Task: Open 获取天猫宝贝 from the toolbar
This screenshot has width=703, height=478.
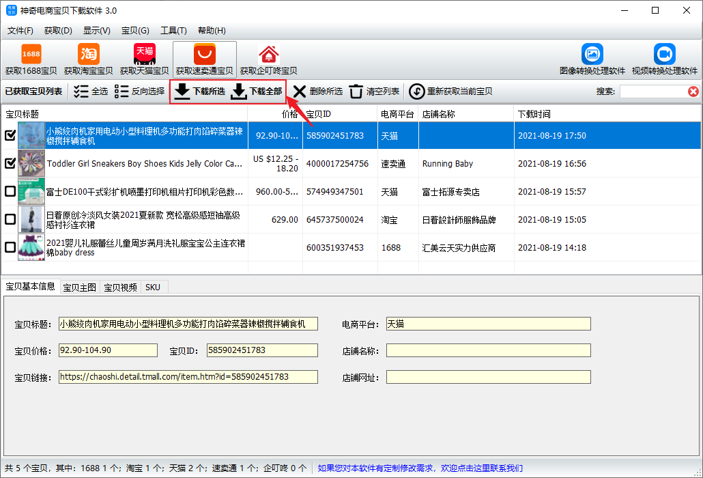Action: 145,59
